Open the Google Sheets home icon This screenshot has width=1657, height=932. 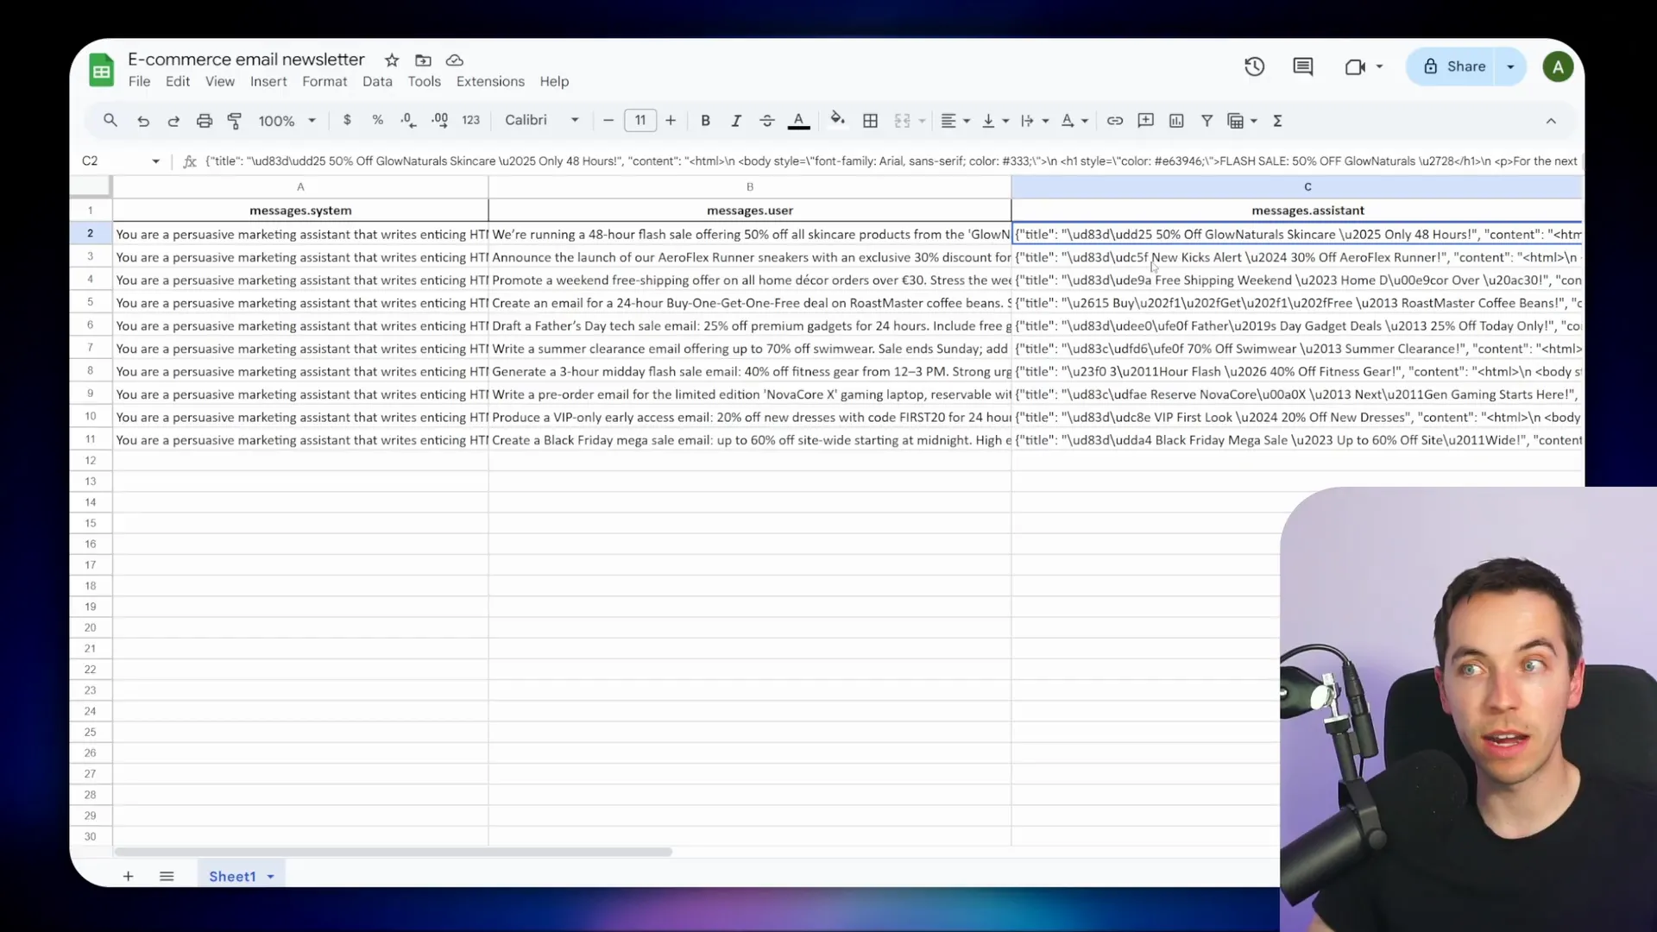[102, 70]
